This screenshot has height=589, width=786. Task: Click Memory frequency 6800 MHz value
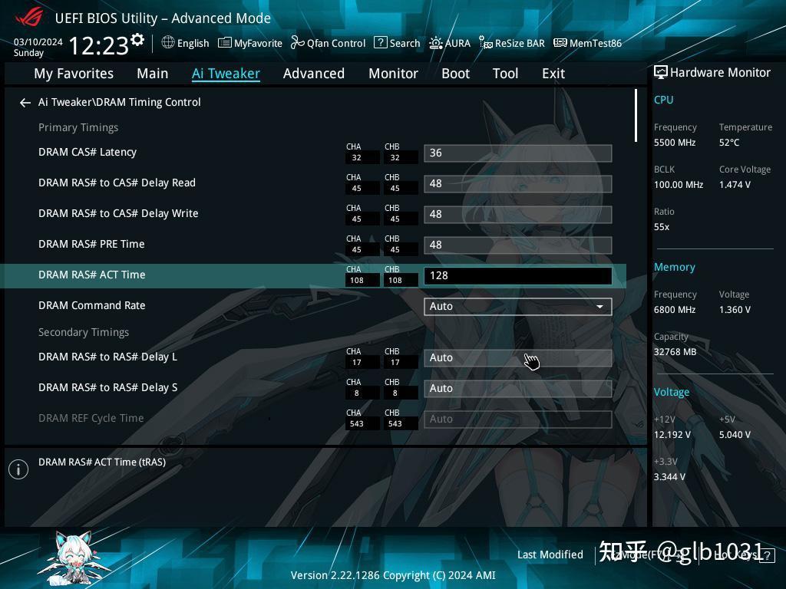(675, 310)
